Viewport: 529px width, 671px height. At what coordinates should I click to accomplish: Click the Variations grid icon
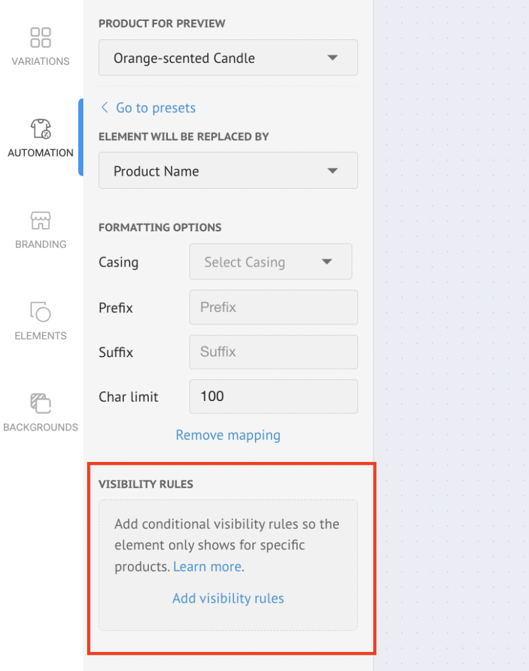[41, 37]
